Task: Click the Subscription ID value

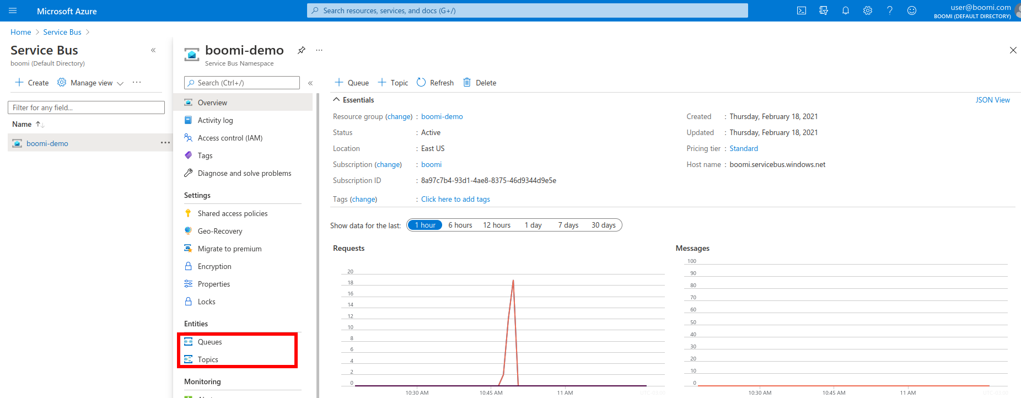Action: 488,180
